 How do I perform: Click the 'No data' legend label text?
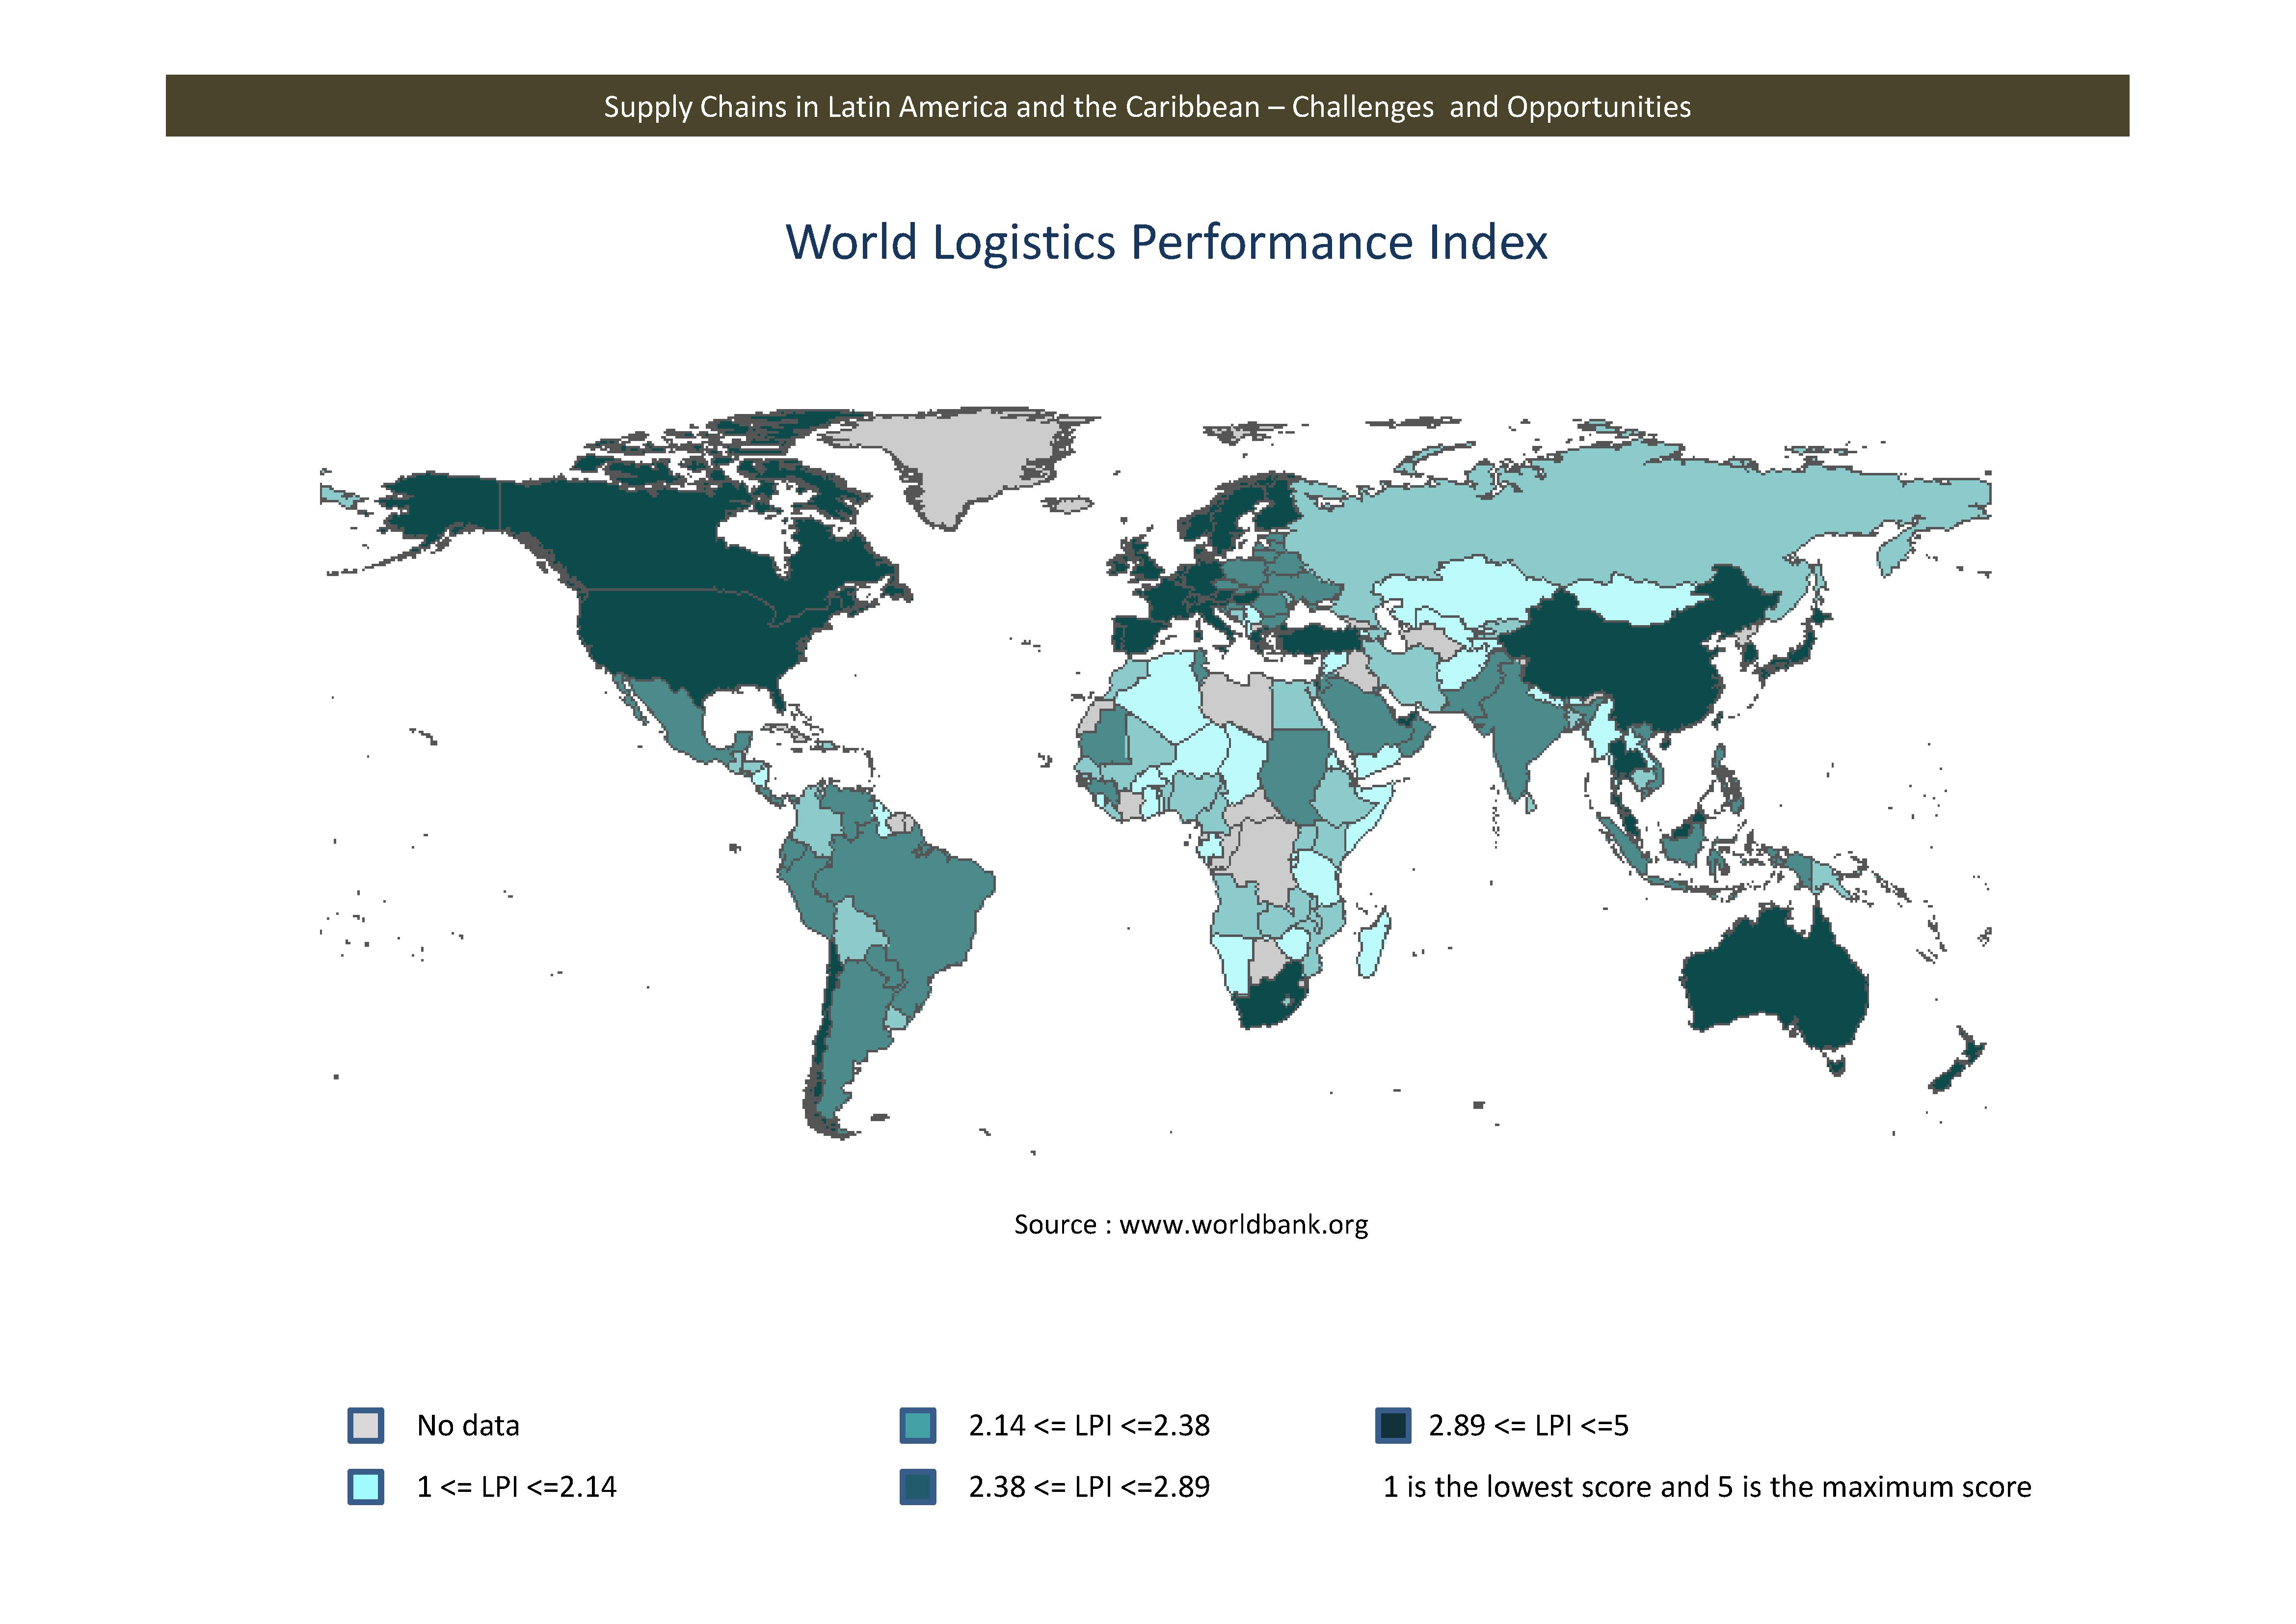point(468,1426)
